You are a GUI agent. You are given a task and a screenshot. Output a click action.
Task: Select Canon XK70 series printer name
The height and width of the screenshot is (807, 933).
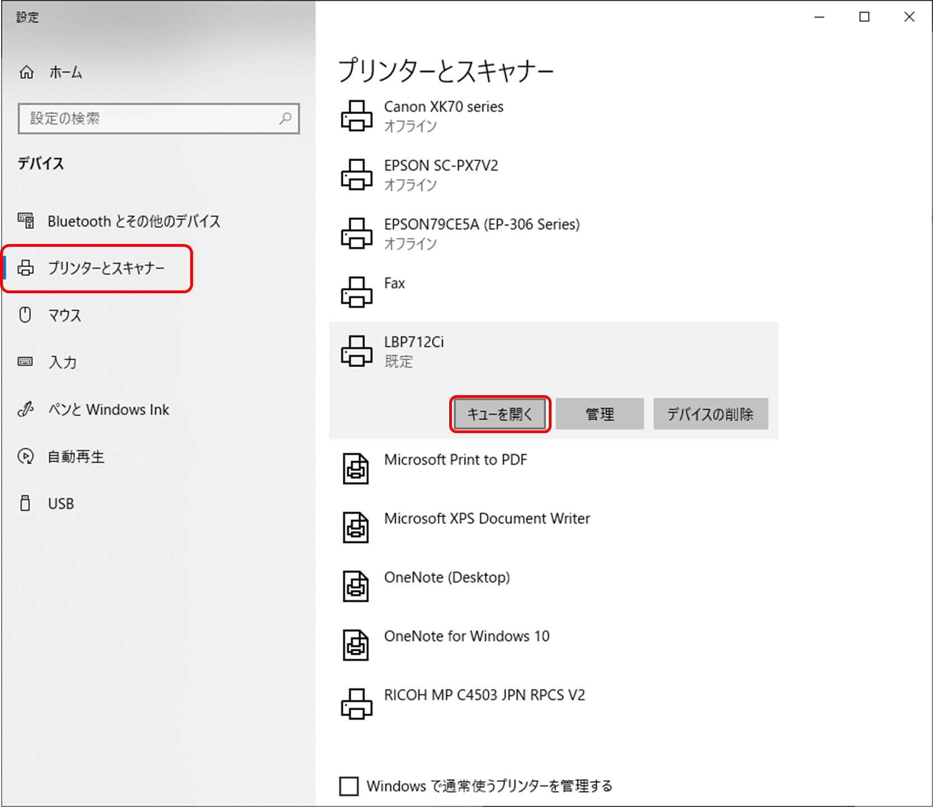coord(444,106)
